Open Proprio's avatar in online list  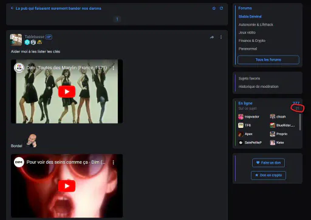coord(273,134)
